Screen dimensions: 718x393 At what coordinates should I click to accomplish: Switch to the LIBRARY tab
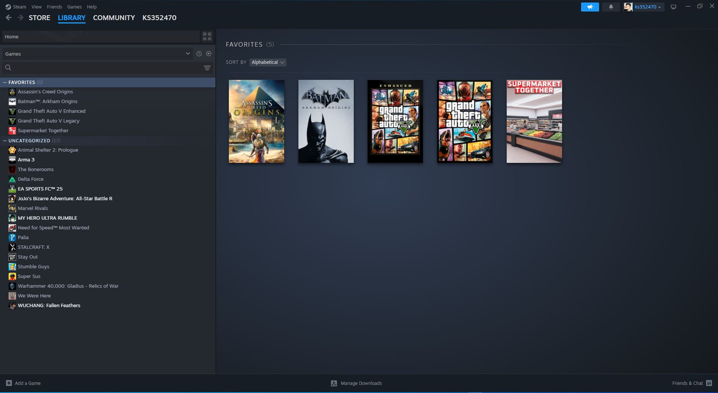72,18
